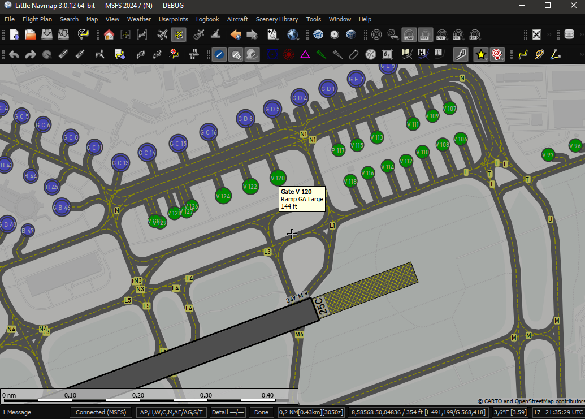585x419 pixels.
Task: Open the Userpoints menu
Action: click(x=173, y=19)
